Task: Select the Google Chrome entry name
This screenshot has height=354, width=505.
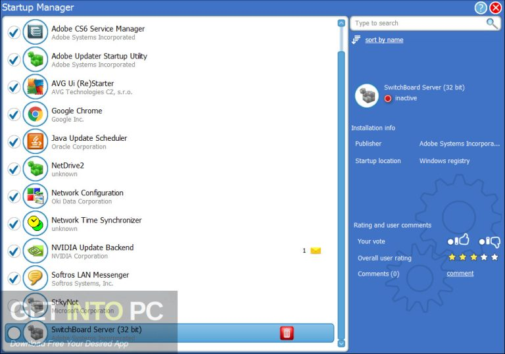Action: tap(77, 111)
